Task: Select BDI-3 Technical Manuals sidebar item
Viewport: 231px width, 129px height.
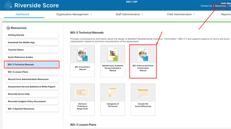Action: click(32, 65)
